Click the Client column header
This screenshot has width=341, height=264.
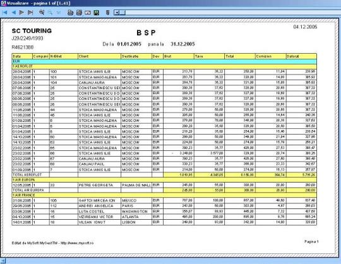[99, 56]
